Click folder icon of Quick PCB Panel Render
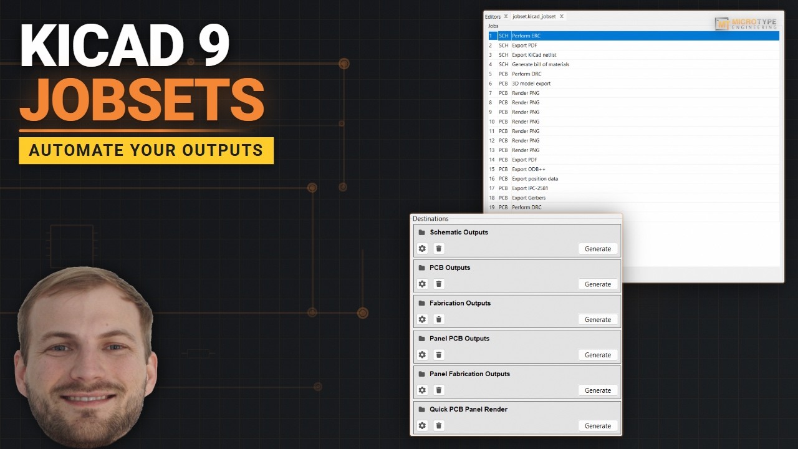 [422, 410]
